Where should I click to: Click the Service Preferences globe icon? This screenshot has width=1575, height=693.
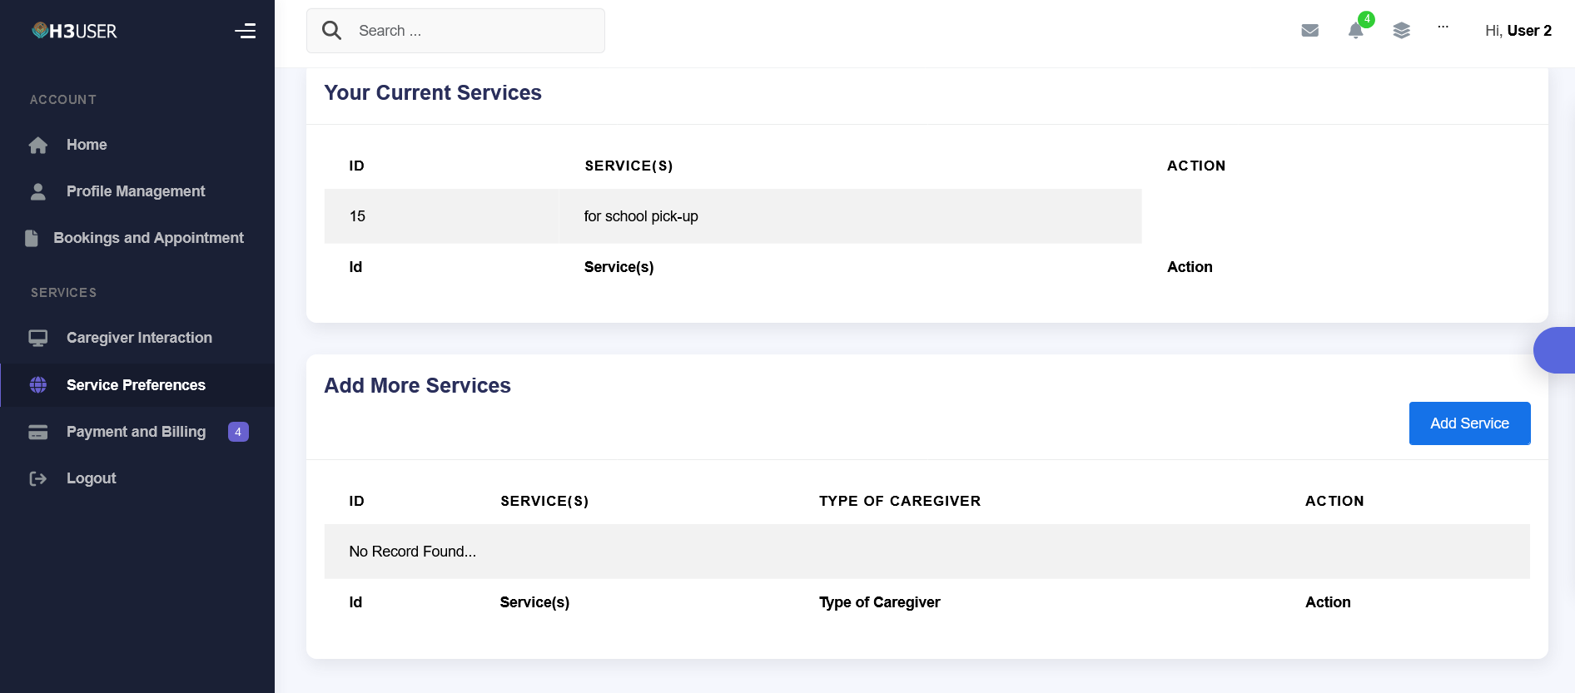[x=38, y=385]
